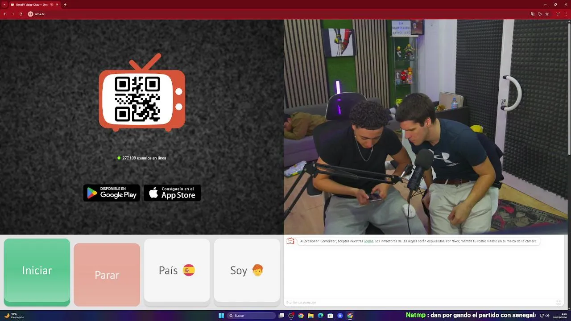
Task: Click the translate page icon
Action: pos(533,14)
